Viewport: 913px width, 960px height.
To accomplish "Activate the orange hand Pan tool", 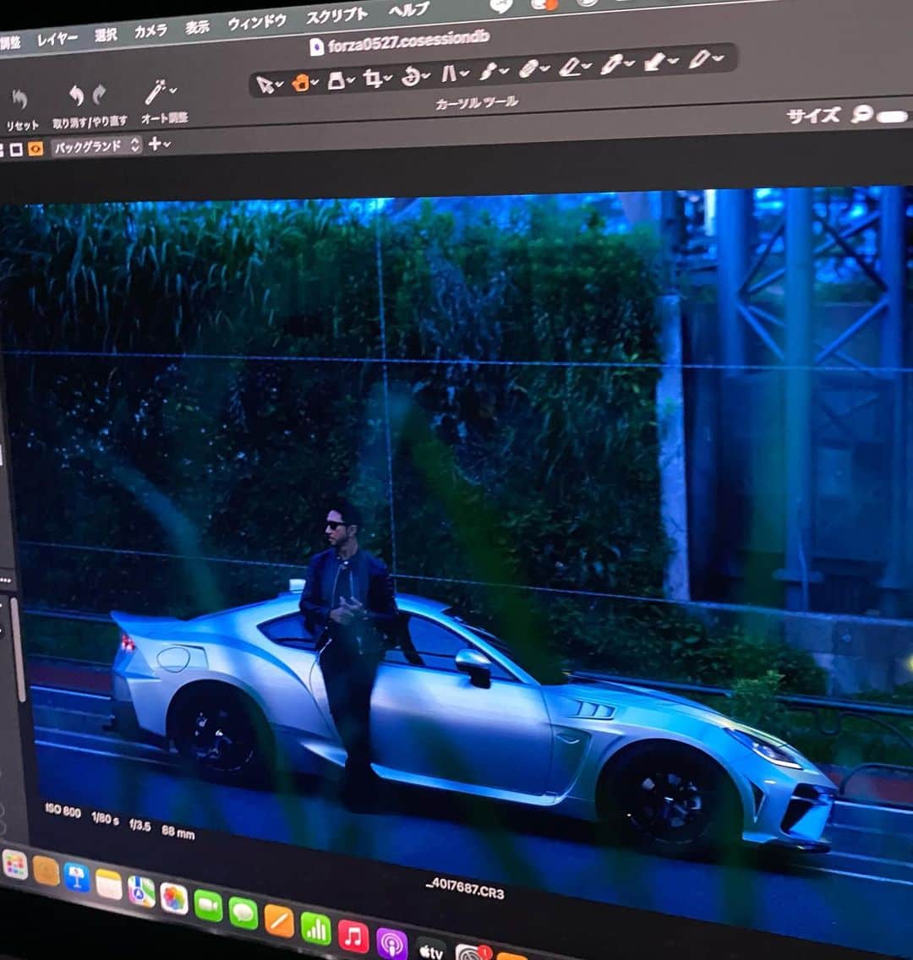I will point(300,83).
